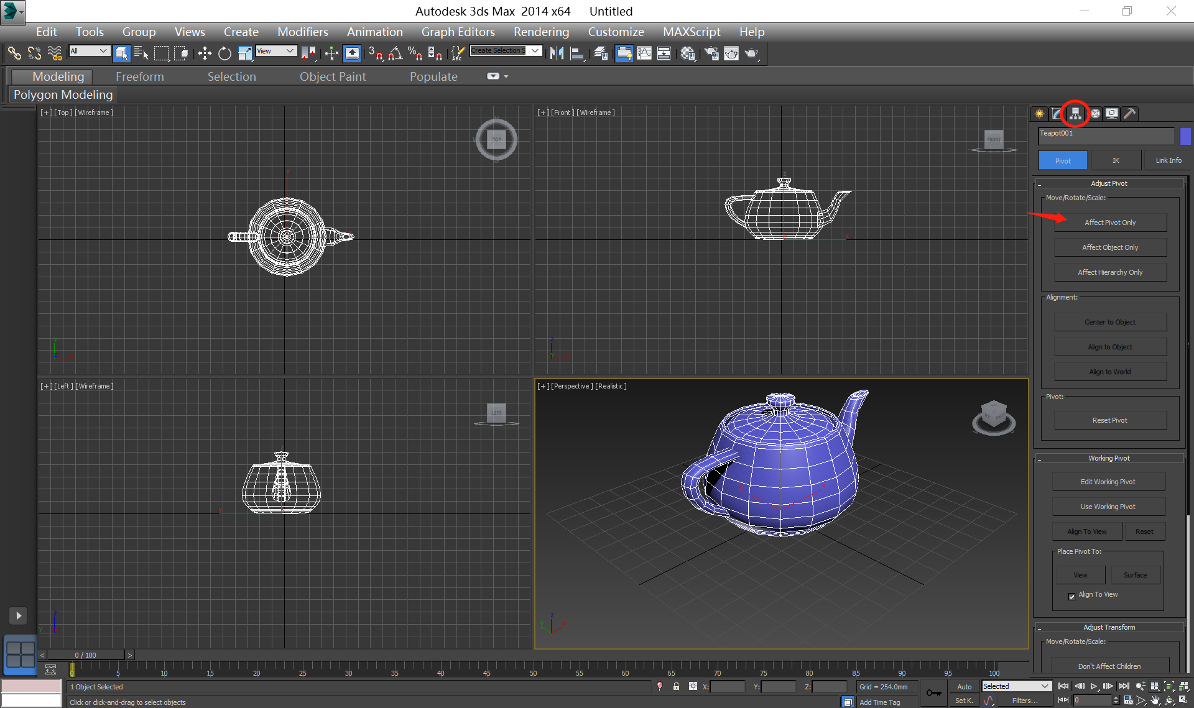Activate the Mirror tool
Viewport: 1194px width, 708px height.
click(x=556, y=53)
